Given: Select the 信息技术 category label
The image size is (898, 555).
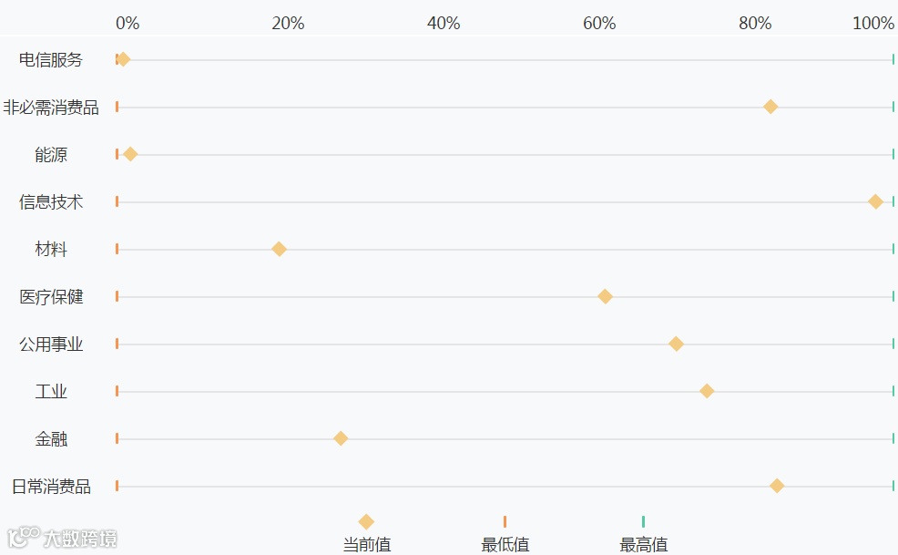Looking at the screenshot, I should point(51,201).
